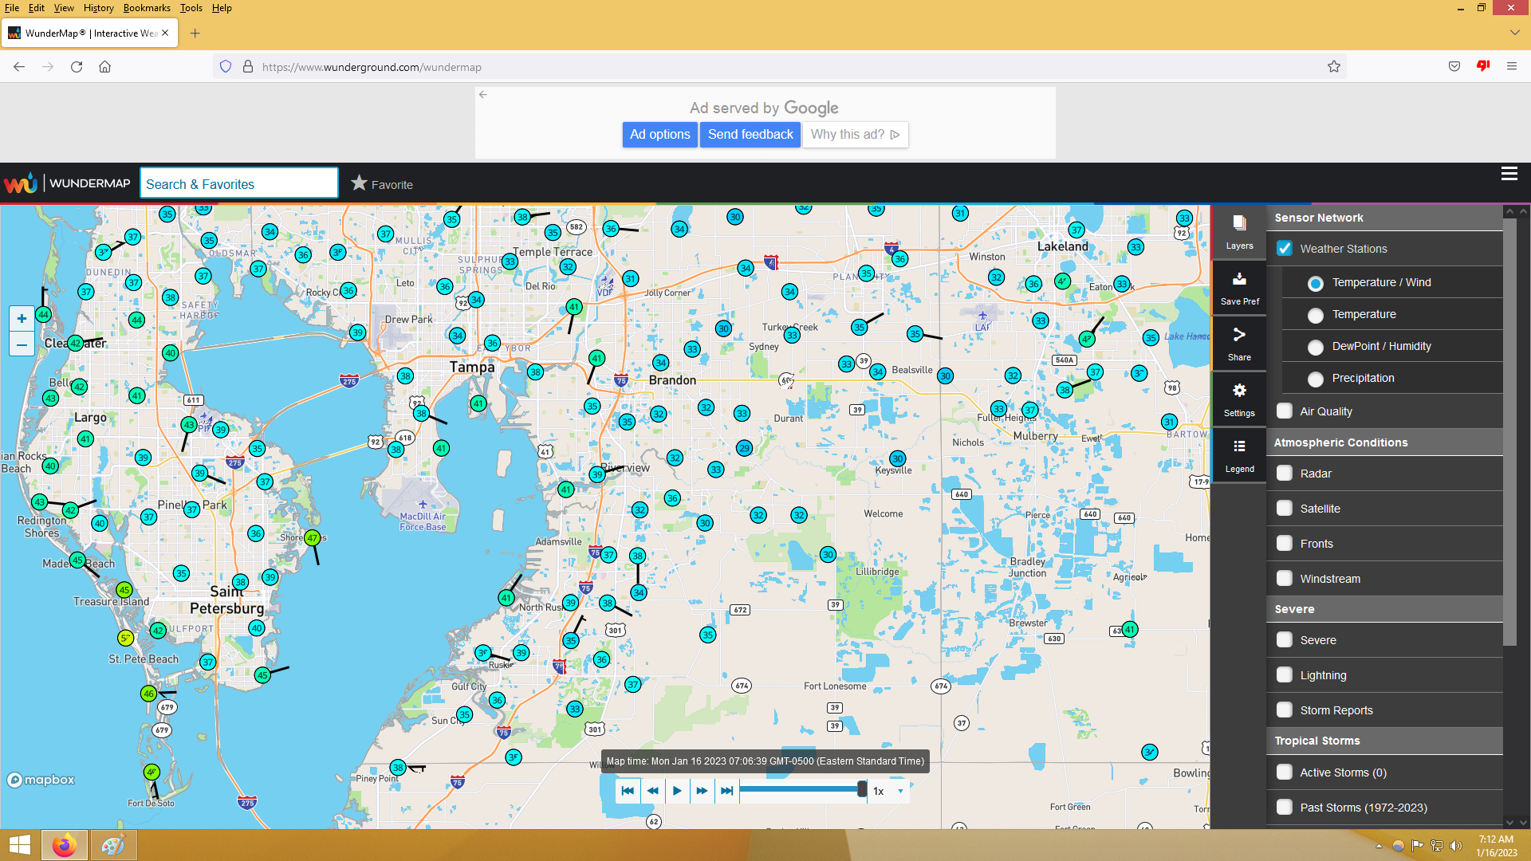The image size is (1531, 861).
Task: Open the Share panel icon
Action: pos(1239,343)
